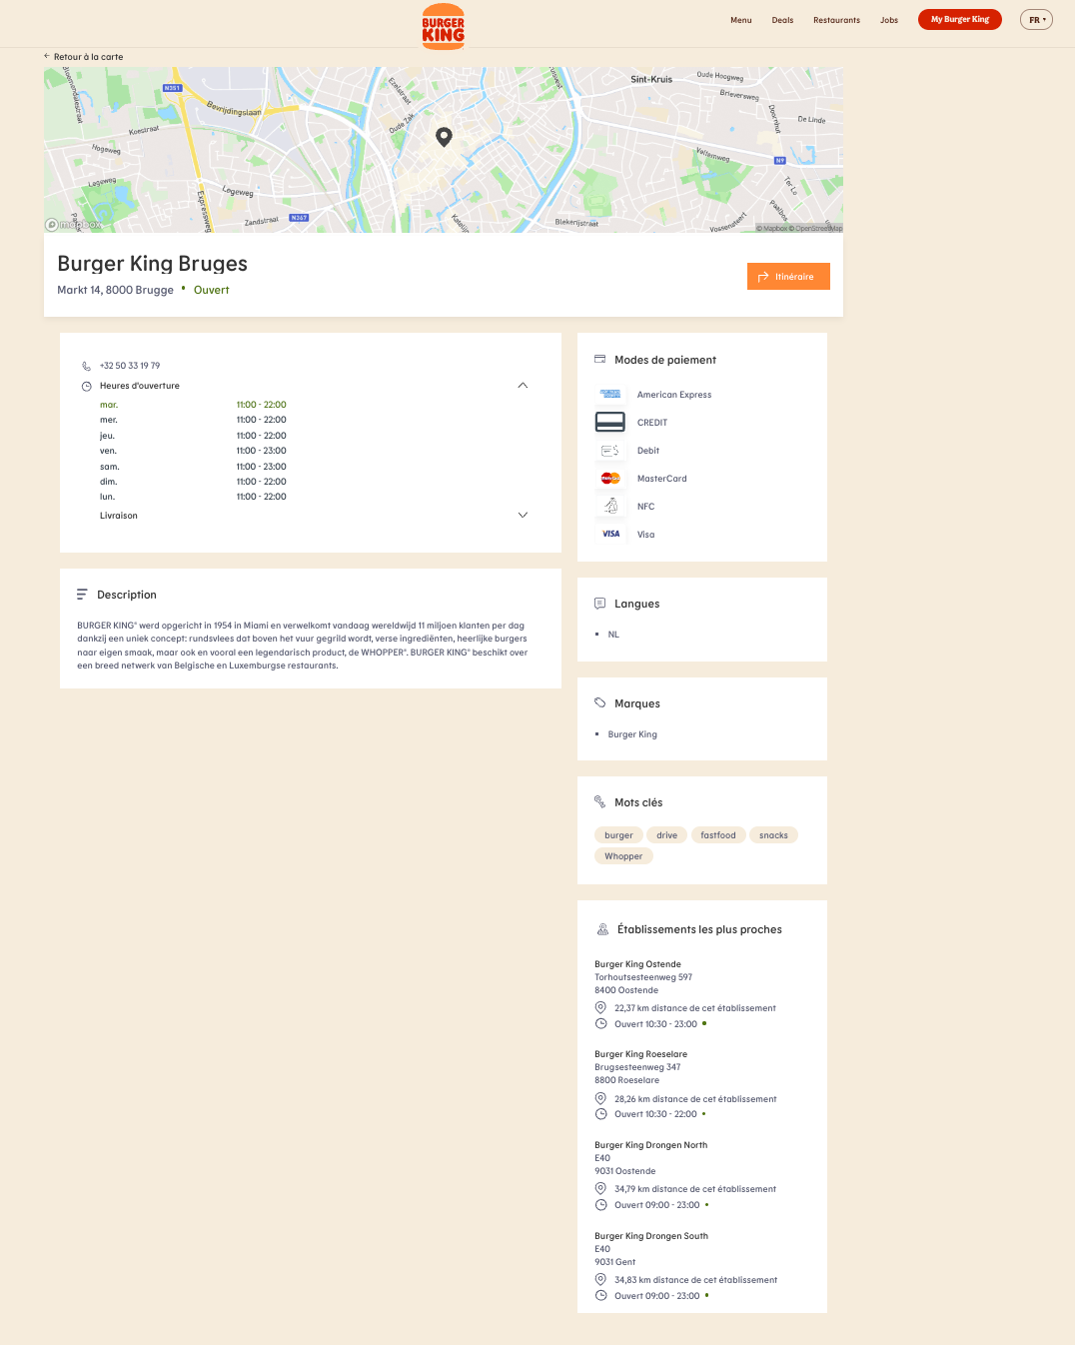Click the map location pin marker
This screenshot has width=1075, height=1345.
click(445, 137)
